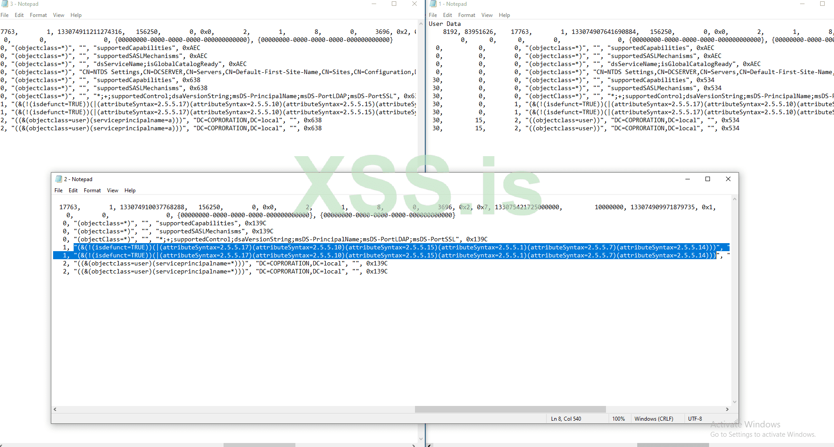
Task: Click down scroll arrow in 3 - Notepad
Action: tap(421, 439)
